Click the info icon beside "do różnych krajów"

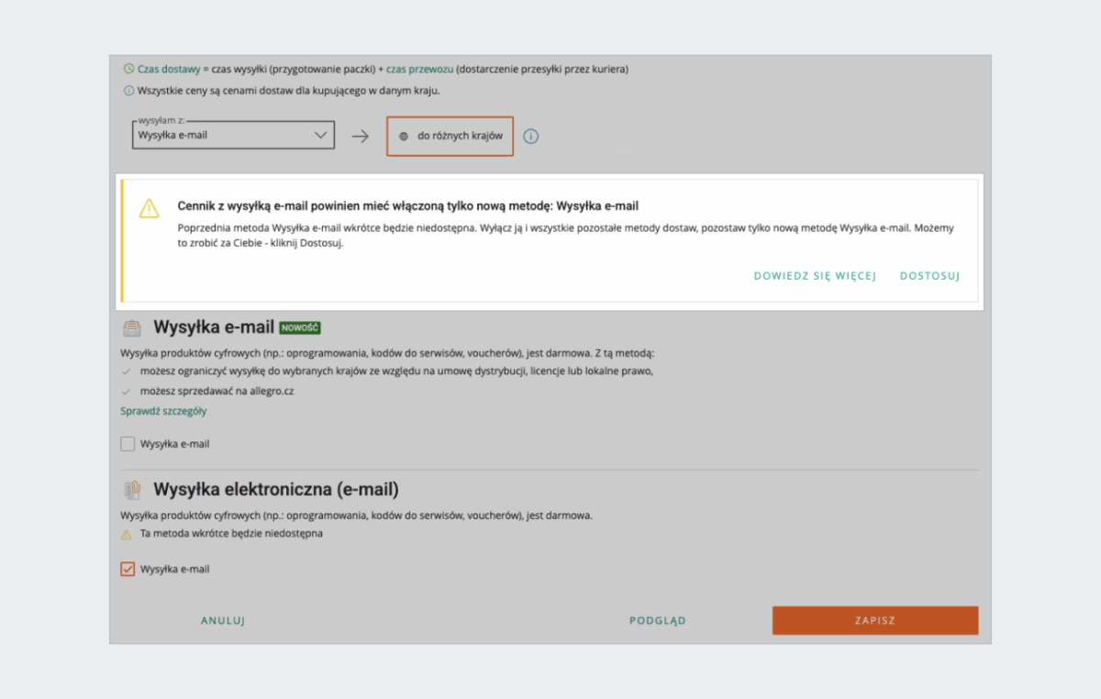coord(530,136)
